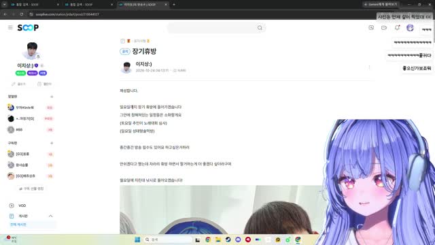Reload the page with refresh icon
The width and height of the screenshot is (435, 245).
(x=21, y=14)
